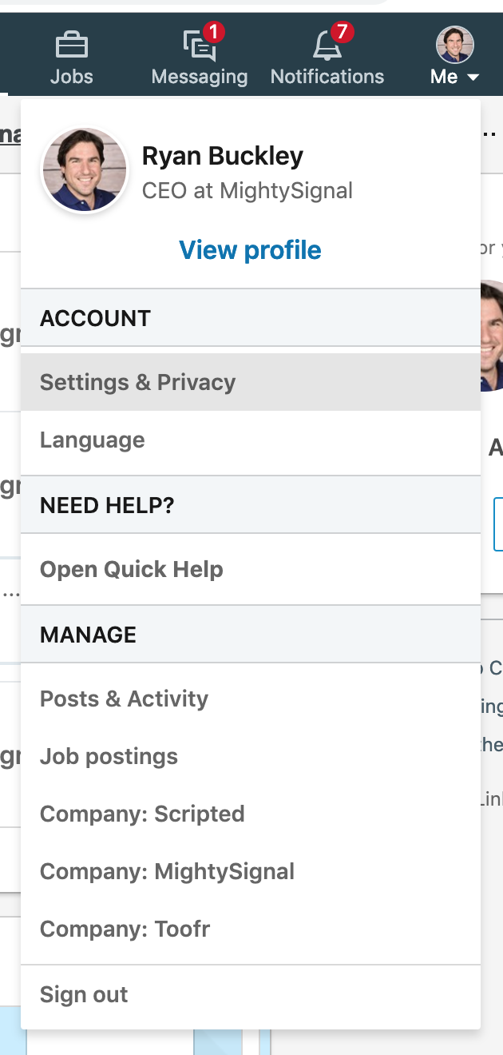Select Open Quick Help

(132, 569)
